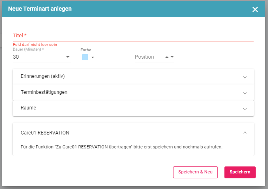Click the light blue Farbe swatch
268x189 pixels.
85,57
